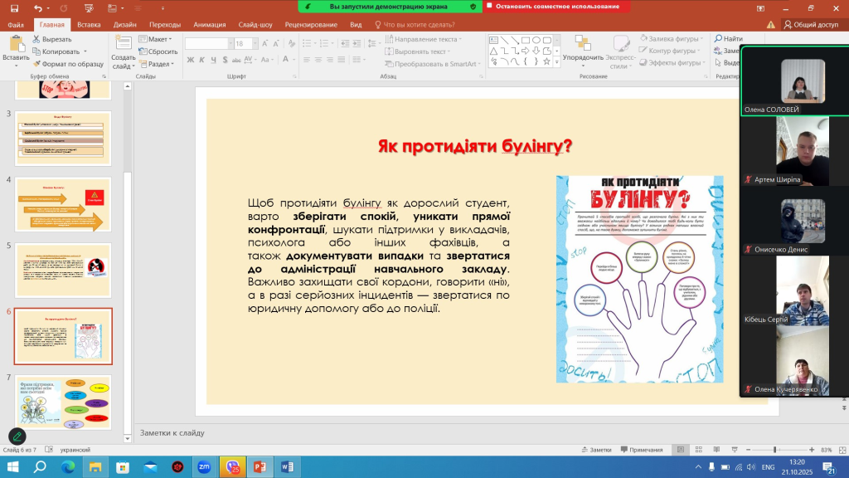The width and height of the screenshot is (849, 478).
Task: Create a new slide with Создать слайд icon
Action: point(123,43)
